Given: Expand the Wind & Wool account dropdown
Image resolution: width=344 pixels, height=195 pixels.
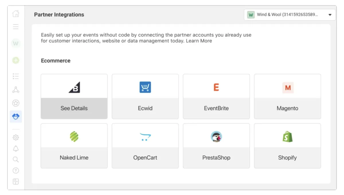Looking at the screenshot, I should pos(290,15).
